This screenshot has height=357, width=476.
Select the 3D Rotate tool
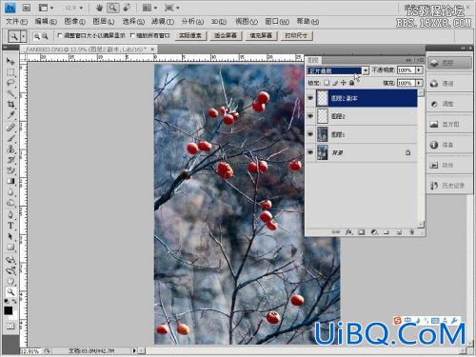10,260
